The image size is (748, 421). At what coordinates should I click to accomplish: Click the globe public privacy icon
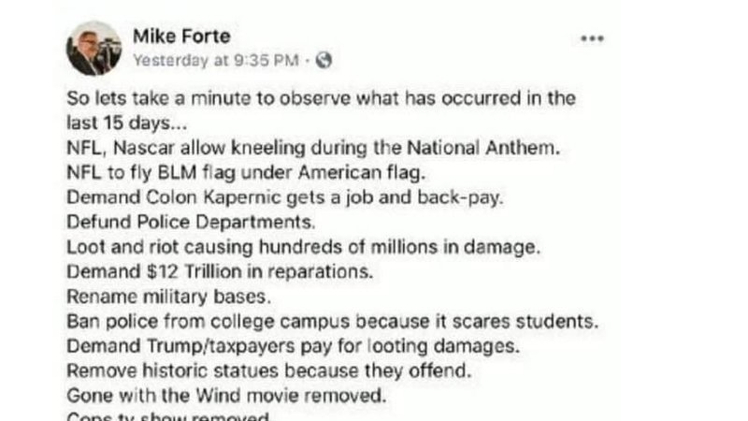tap(324, 60)
